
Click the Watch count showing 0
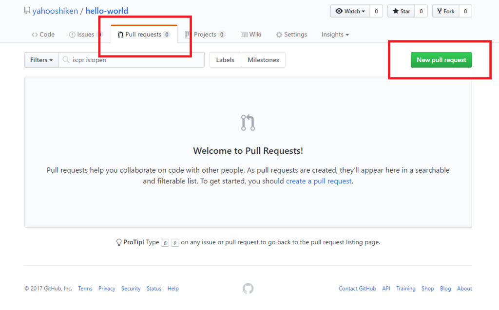tap(376, 11)
